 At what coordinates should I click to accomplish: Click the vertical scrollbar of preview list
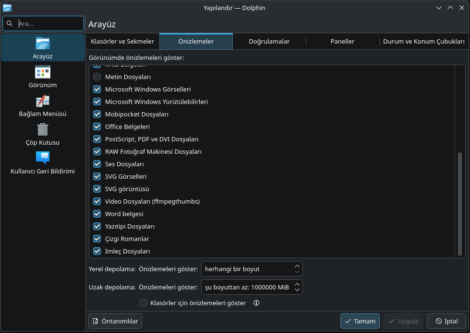[460, 204]
